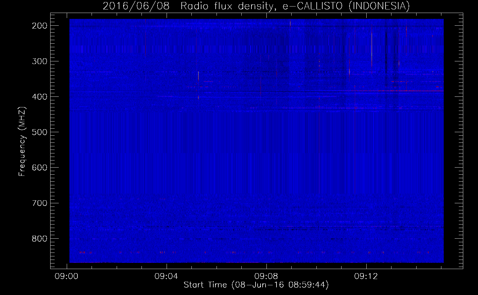This screenshot has height=295, width=478.
Task: Click the '09:04' time axis label
Action: click(x=166, y=276)
